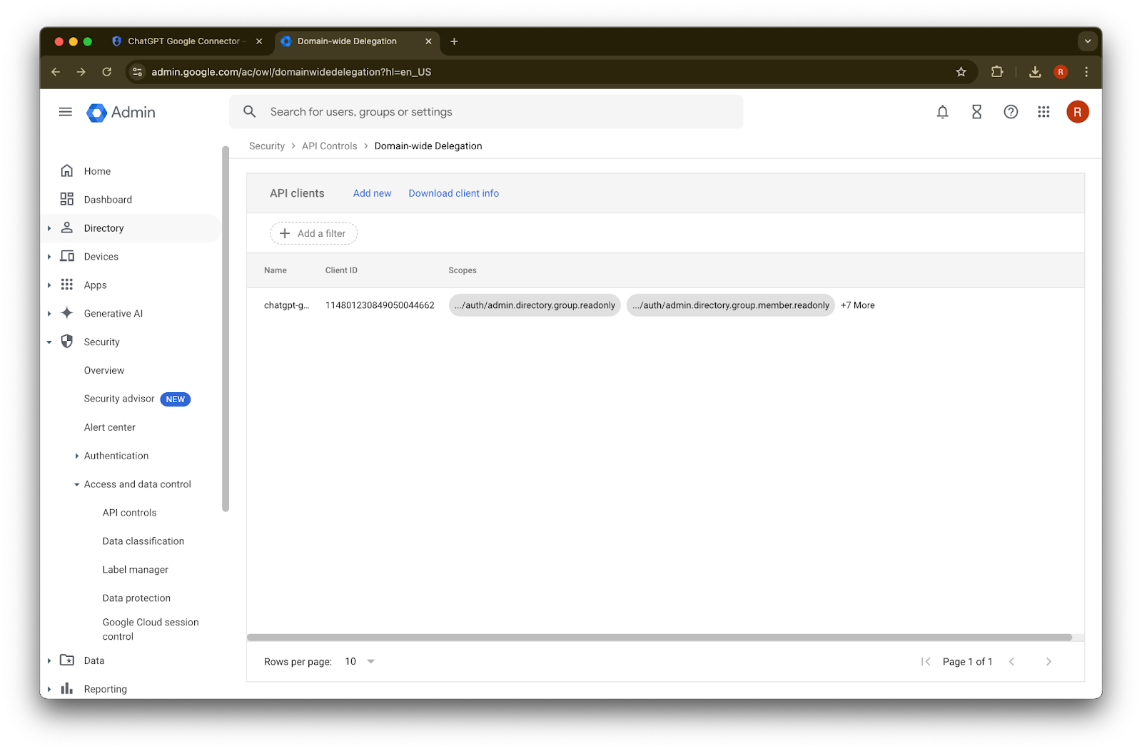Image resolution: width=1142 pixels, height=751 pixels.
Task: Go to first page of results
Action: click(x=926, y=662)
